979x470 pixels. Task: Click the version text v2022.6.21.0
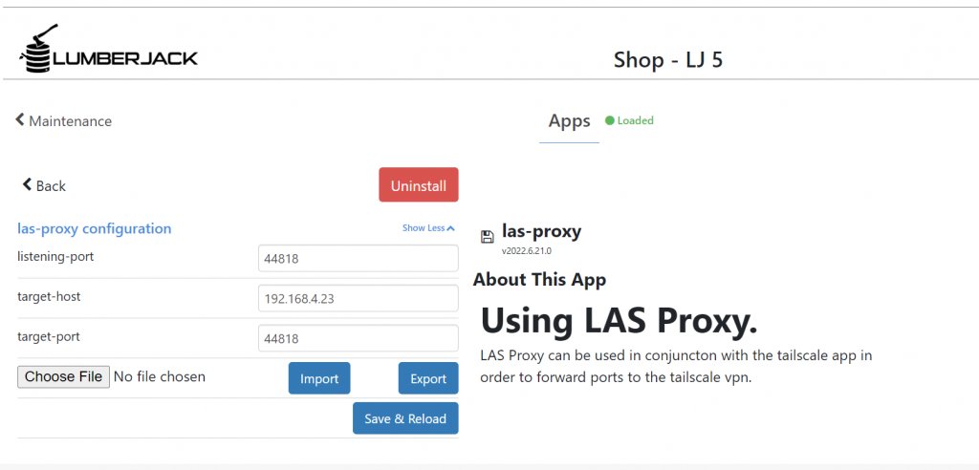click(x=527, y=251)
